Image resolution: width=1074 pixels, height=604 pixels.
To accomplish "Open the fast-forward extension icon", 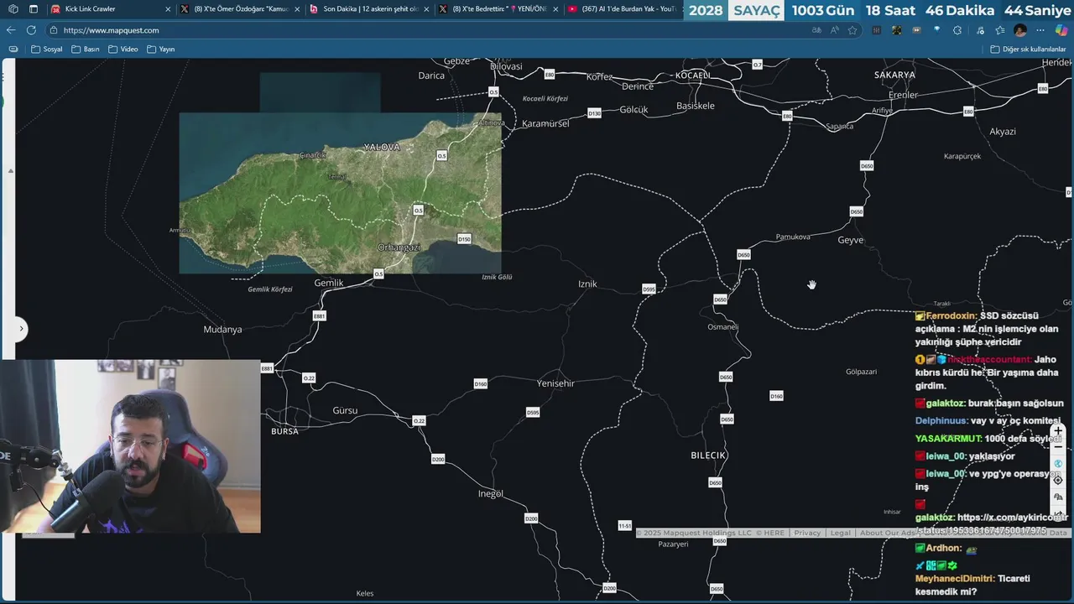I will (x=917, y=30).
